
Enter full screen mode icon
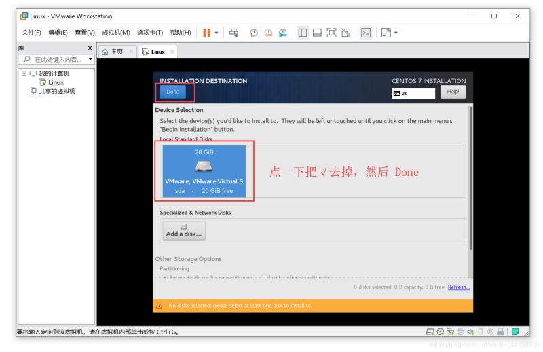click(x=331, y=33)
